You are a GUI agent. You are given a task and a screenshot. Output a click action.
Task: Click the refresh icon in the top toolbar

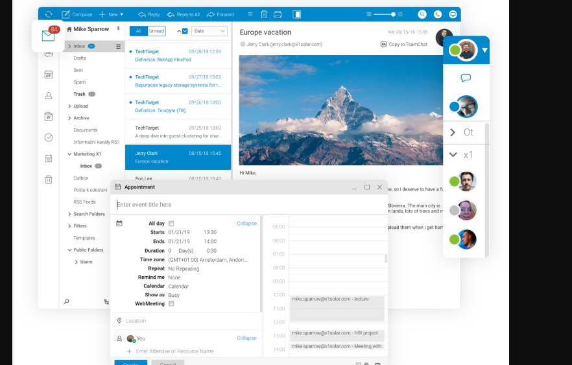[x=49, y=14]
